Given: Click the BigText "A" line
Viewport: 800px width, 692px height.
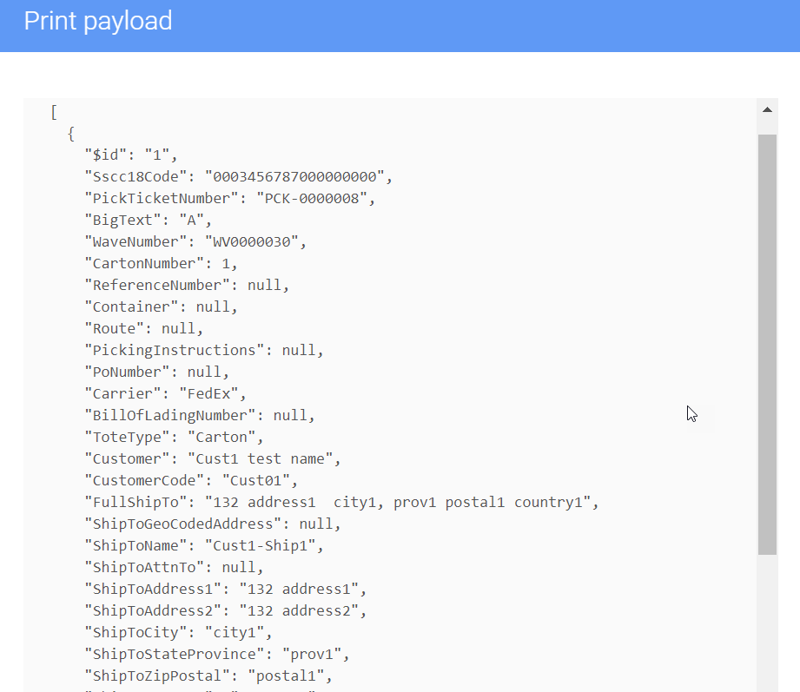Looking at the screenshot, I should (149, 220).
